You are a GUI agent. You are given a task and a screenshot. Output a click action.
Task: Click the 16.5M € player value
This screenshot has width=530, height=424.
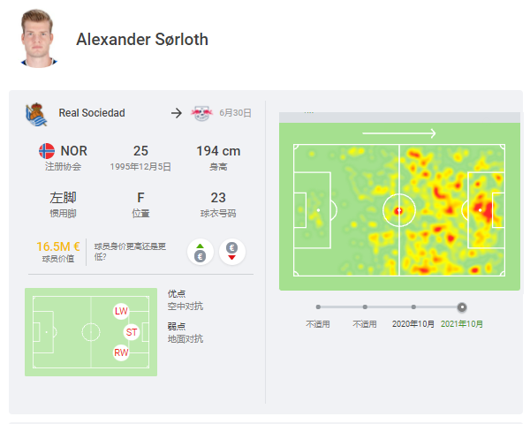[58, 246]
